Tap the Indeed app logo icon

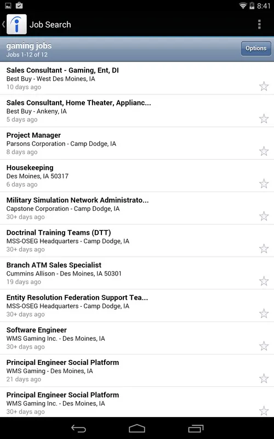coord(16,24)
